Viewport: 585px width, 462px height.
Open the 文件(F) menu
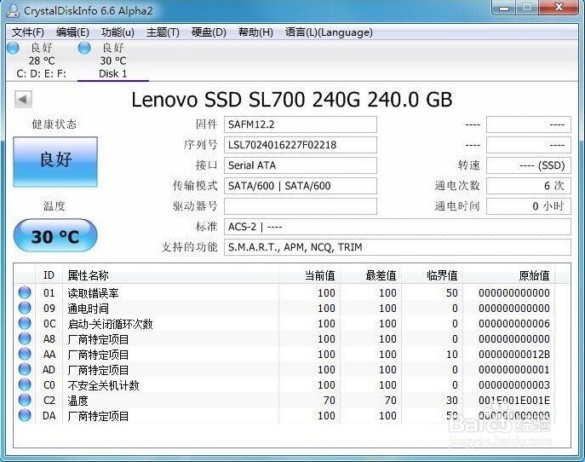(x=28, y=32)
